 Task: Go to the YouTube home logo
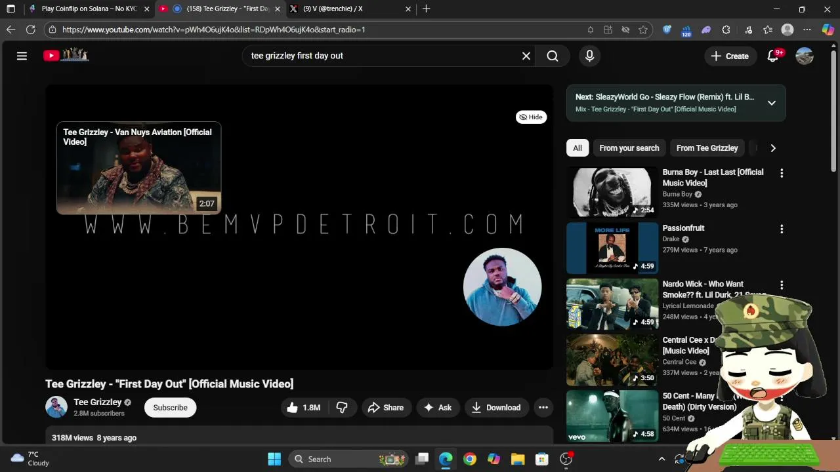(x=66, y=56)
